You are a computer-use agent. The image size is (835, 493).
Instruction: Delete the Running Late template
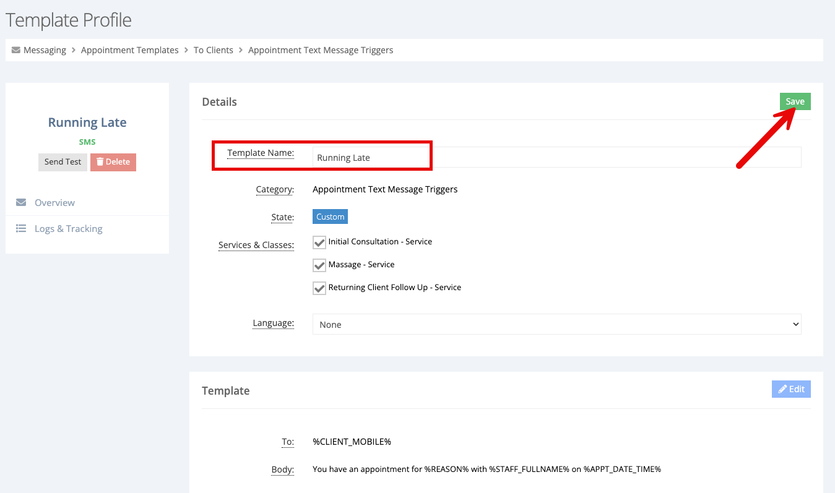pos(113,162)
